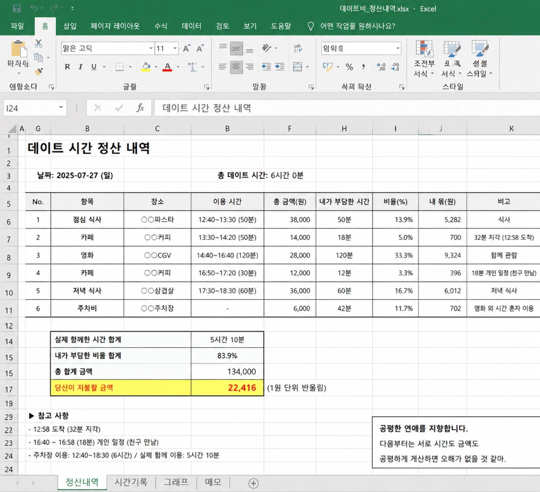Expand the Name Box dropdown arrow

point(61,108)
